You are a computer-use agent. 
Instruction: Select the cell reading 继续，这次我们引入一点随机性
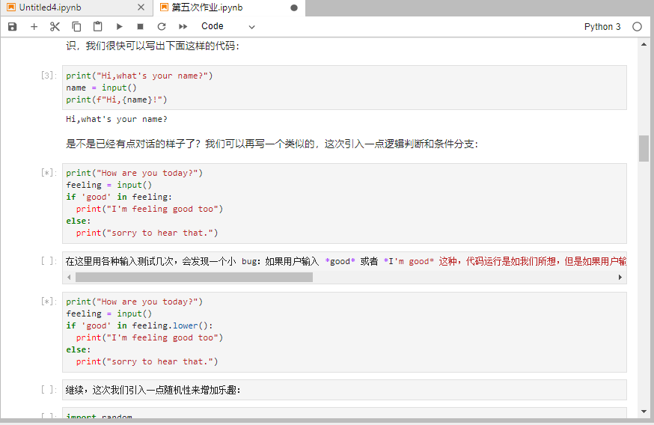pos(344,390)
